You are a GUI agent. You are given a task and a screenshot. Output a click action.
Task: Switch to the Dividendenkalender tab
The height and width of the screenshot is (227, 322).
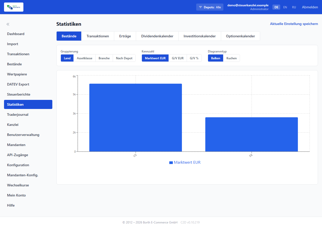(x=157, y=36)
